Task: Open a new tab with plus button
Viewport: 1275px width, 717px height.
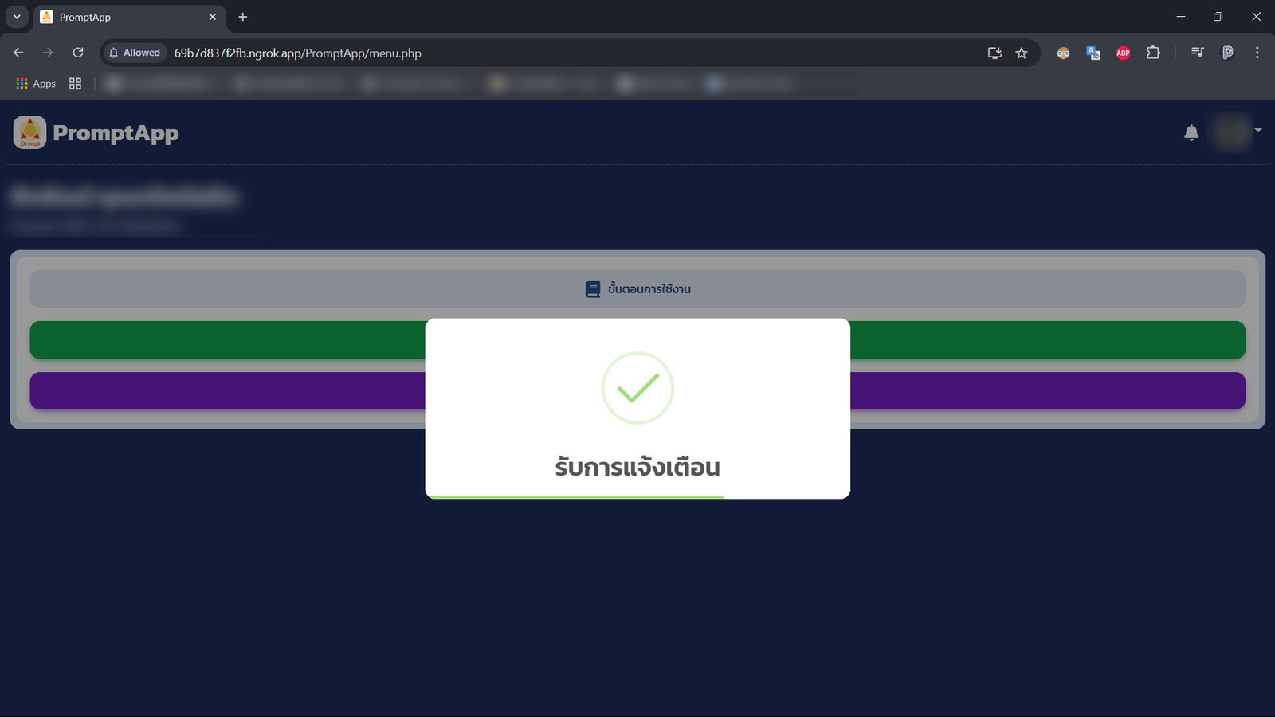Action: point(243,17)
